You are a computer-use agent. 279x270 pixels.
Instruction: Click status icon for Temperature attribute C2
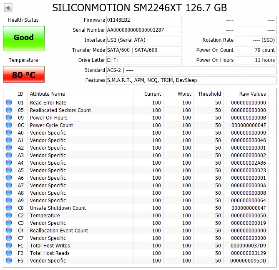(x=9, y=215)
